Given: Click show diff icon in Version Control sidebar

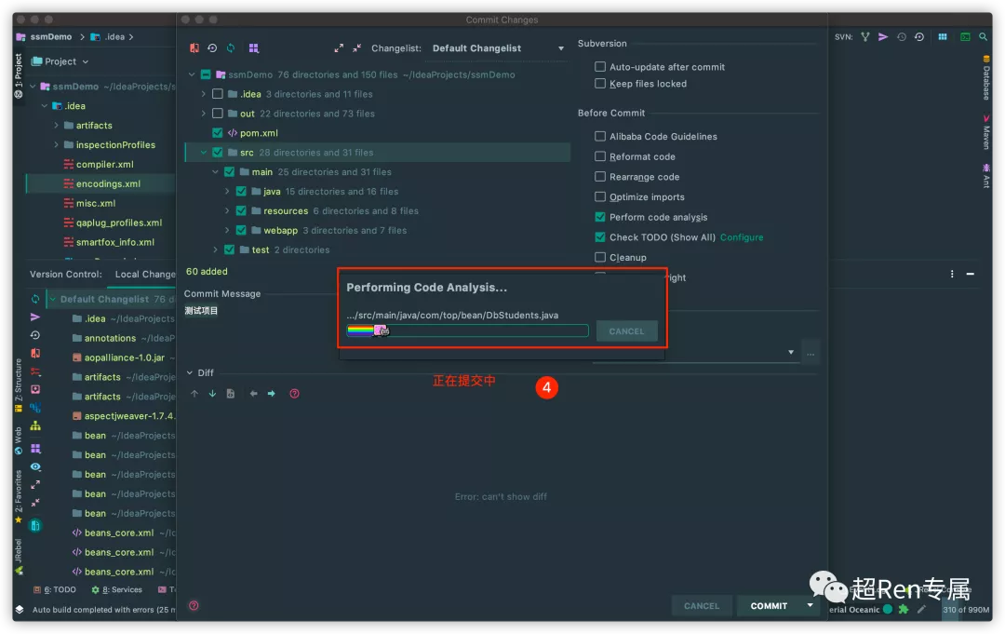Looking at the screenshot, I should coord(35,353).
